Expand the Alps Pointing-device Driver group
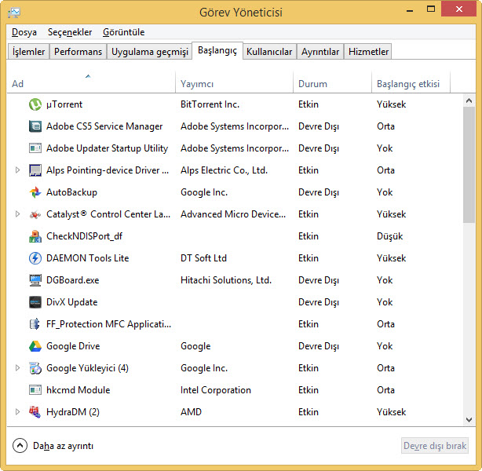The width and height of the screenshot is (482, 471). 17,170
